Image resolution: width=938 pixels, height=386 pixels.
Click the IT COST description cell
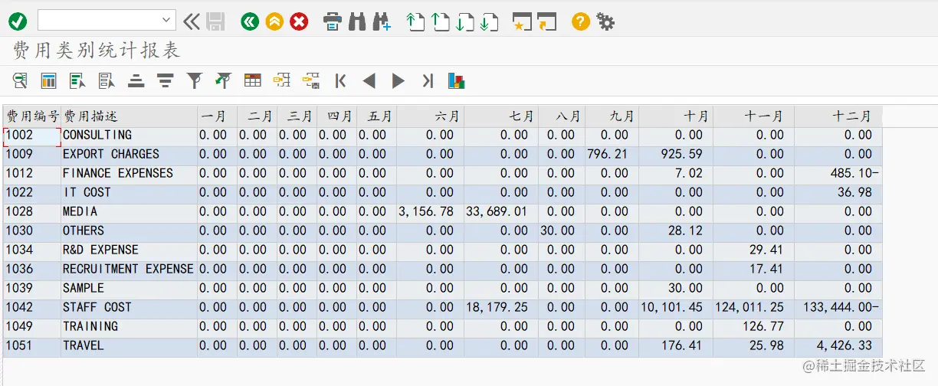click(x=129, y=193)
